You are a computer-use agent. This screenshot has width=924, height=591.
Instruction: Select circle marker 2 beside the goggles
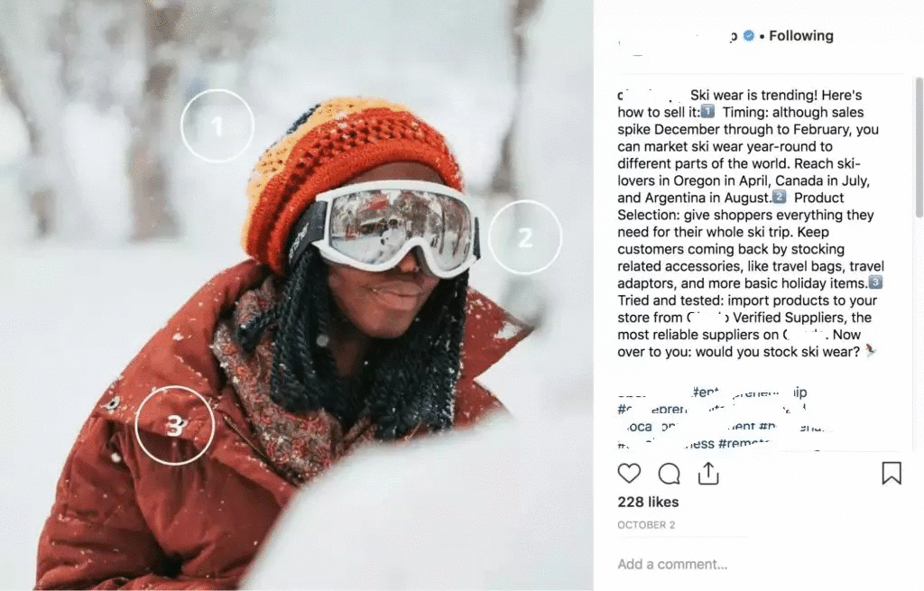525,237
